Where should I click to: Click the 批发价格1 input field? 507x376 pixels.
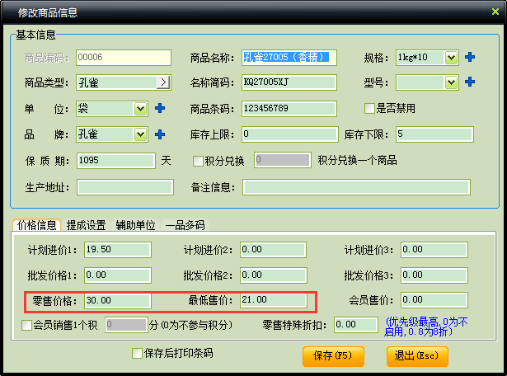(118, 275)
